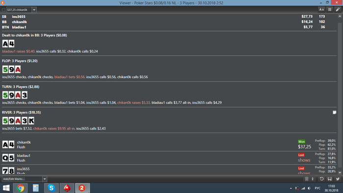This screenshot has height=193, width=343.
Task: Open Google Chrome from the taskbar
Action: coord(21,188)
